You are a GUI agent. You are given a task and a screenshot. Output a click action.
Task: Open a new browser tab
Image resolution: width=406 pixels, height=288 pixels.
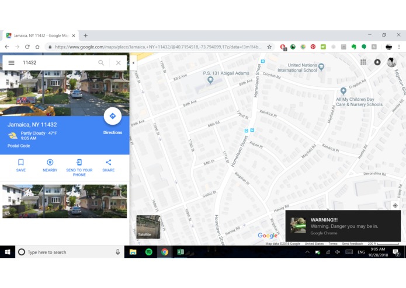tap(86, 36)
